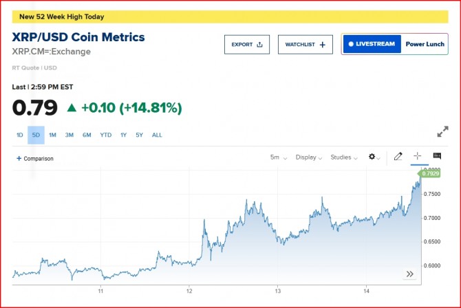
Task: Click the scroll-to-latest double arrow
Action: [x=410, y=274]
